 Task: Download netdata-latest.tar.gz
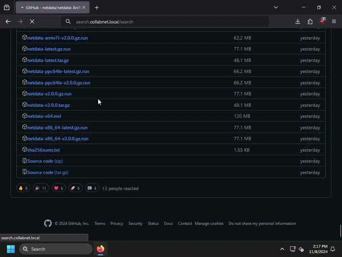click(x=48, y=60)
